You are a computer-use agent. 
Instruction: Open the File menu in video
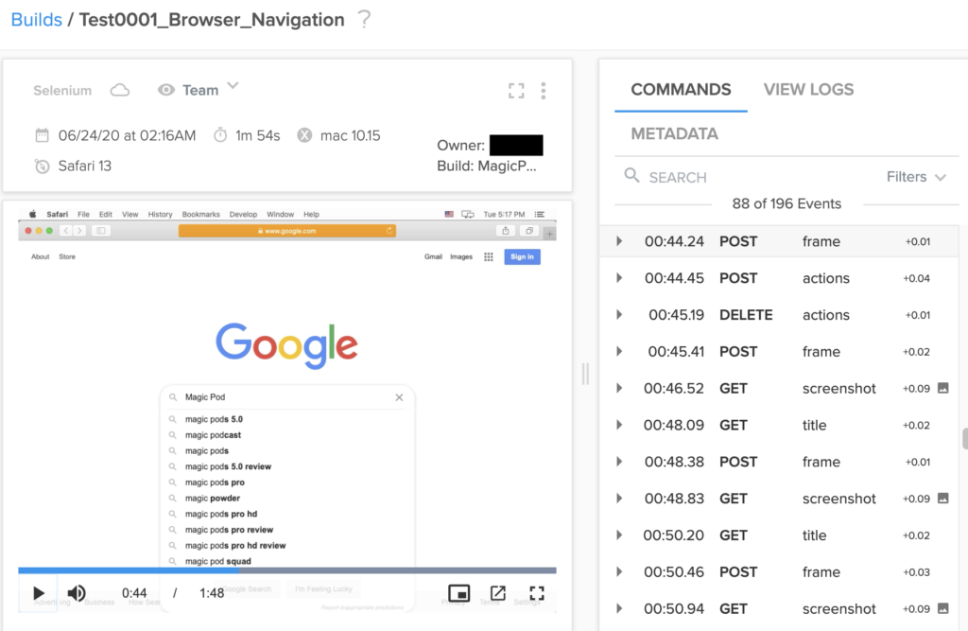coord(83,215)
